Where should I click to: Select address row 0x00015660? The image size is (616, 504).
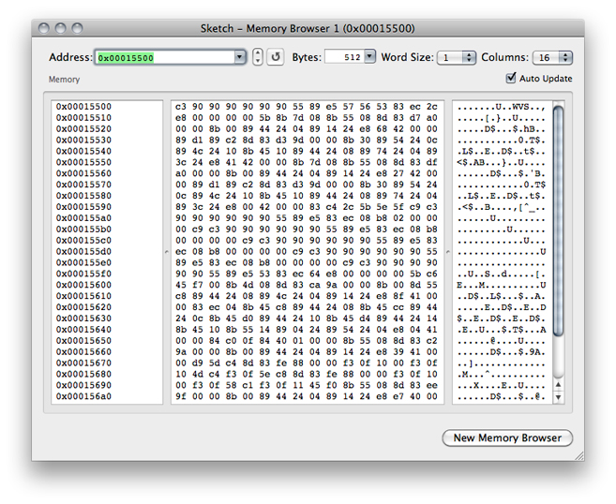[x=83, y=352]
